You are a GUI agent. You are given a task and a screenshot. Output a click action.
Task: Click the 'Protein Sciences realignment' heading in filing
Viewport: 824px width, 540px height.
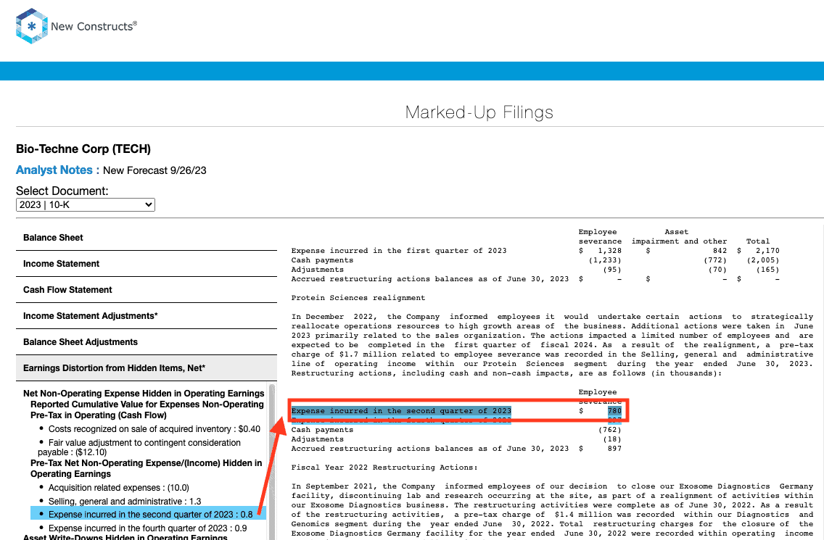click(358, 298)
